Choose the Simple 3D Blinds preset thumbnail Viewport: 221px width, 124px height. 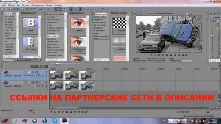pos(30,23)
